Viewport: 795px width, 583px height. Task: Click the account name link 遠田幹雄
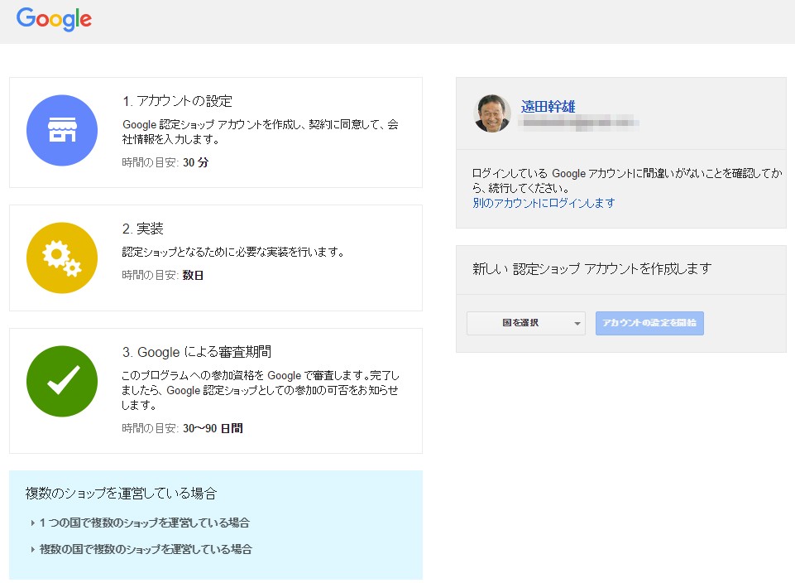pyautogui.click(x=548, y=106)
